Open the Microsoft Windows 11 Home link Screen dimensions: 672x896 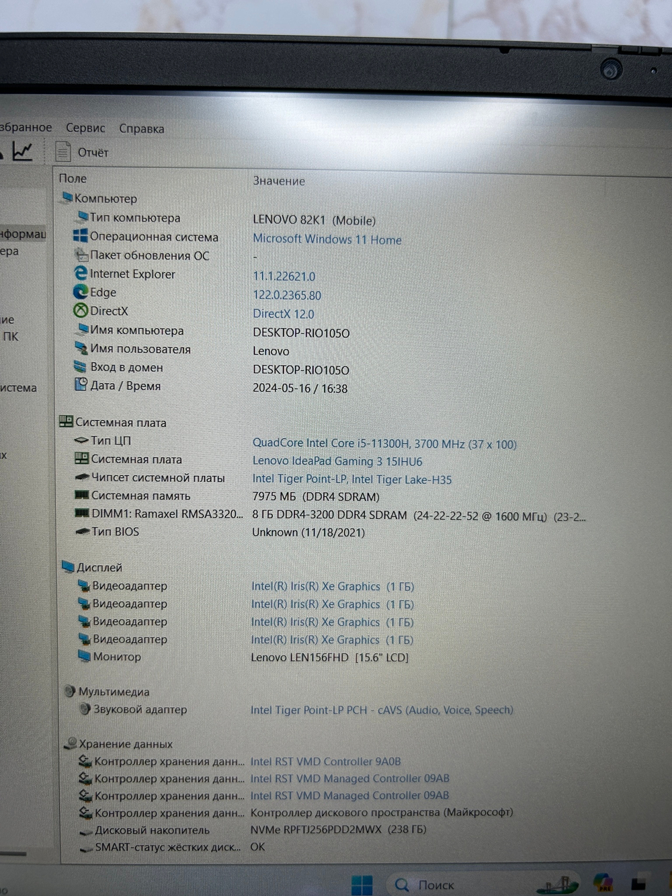pos(327,239)
